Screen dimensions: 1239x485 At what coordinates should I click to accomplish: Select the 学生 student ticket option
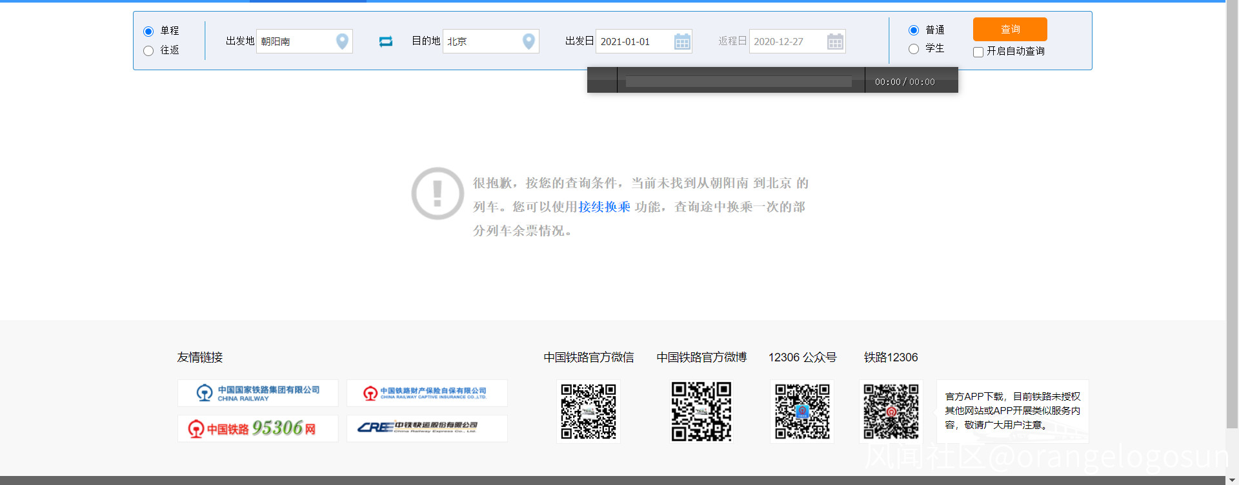(x=914, y=49)
